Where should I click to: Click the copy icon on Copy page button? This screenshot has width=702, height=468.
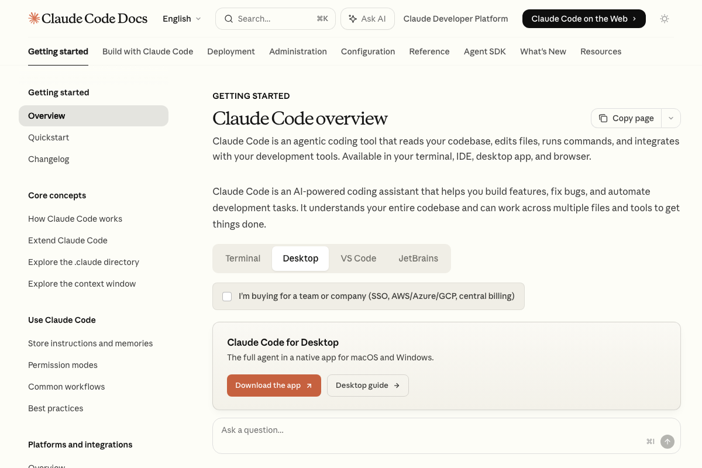pyautogui.click(x=603, y=118)
